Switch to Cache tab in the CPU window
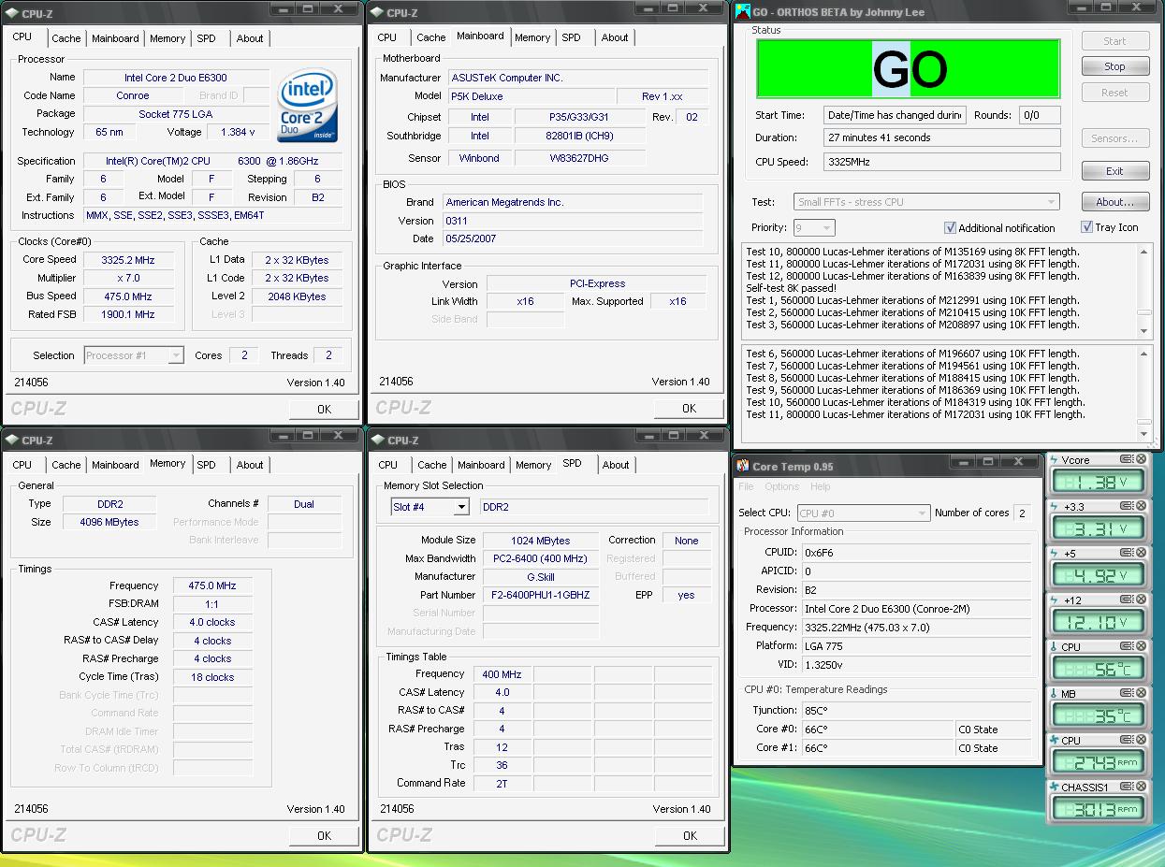This screenshot has width=1165, height=867. 66,38
